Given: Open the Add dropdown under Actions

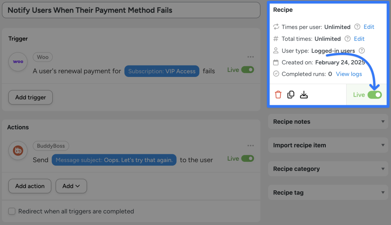Looking at the screenshot, I should click(x=71, y=186).
